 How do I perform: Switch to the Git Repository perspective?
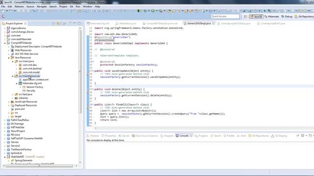[x=304, y=17]
